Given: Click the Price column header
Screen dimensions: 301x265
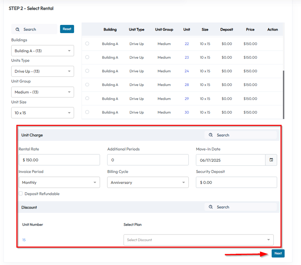Looking at the screenshot, I should (250, 29).
